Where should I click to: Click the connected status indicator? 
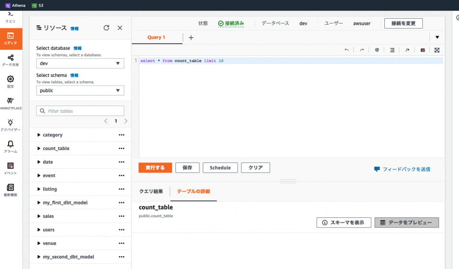coord(231,23)
